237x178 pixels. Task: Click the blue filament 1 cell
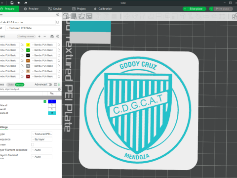(x=52, y=101)
